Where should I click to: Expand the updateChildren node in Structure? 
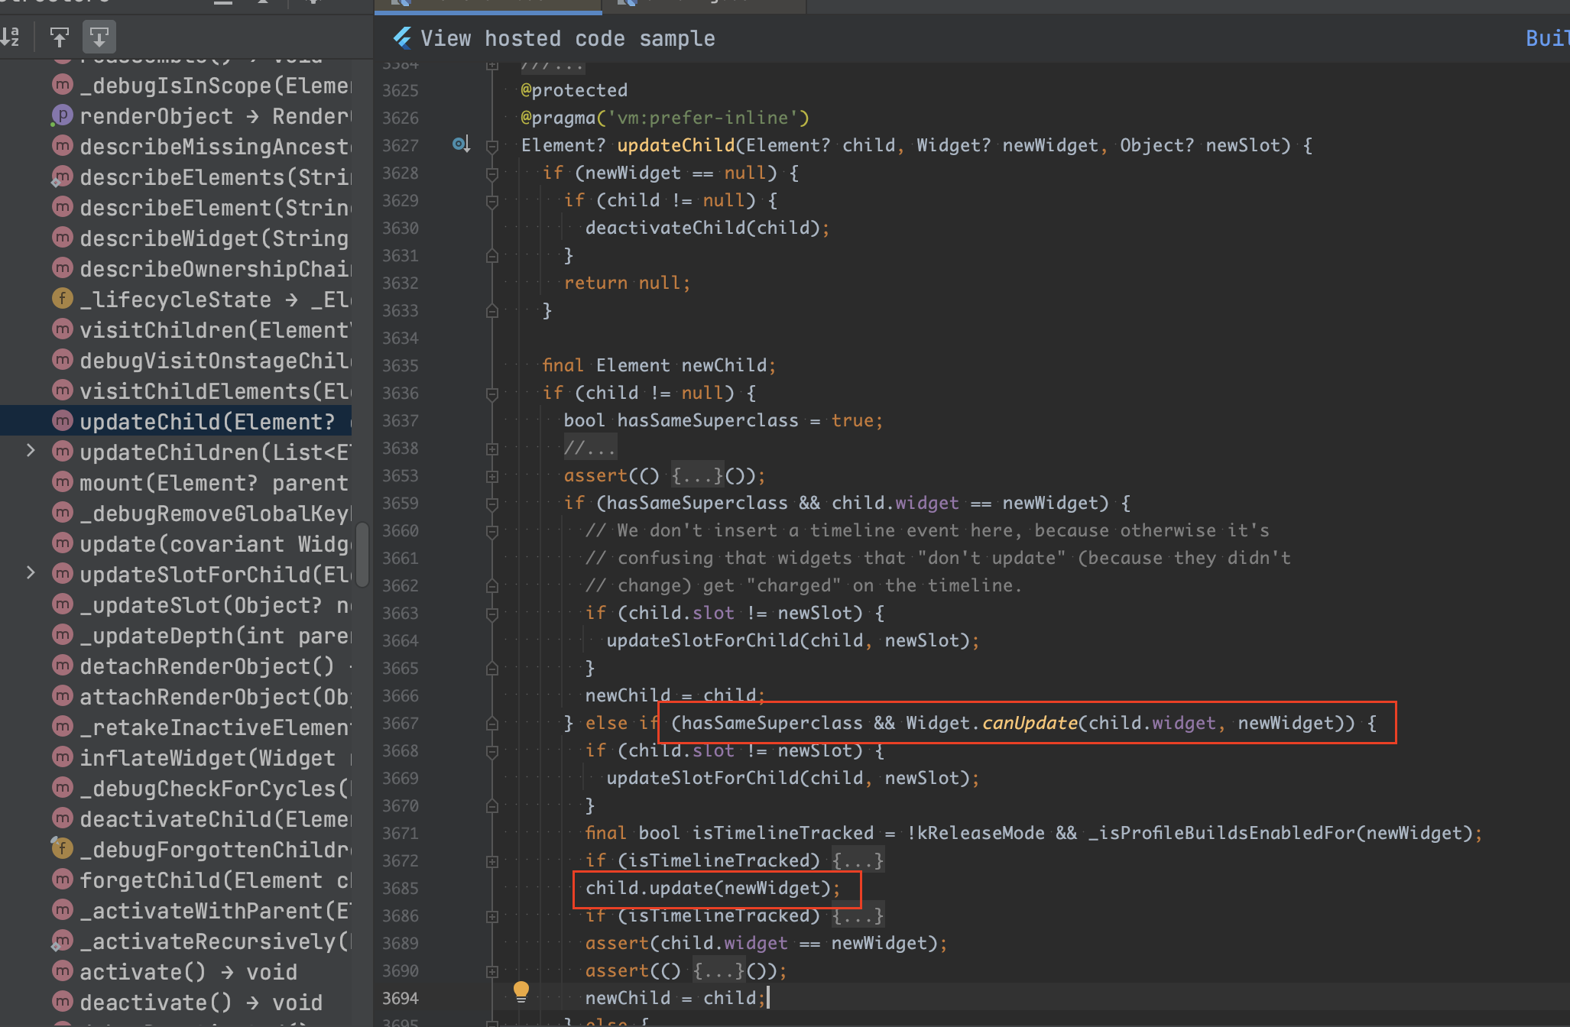click(31, 451)
